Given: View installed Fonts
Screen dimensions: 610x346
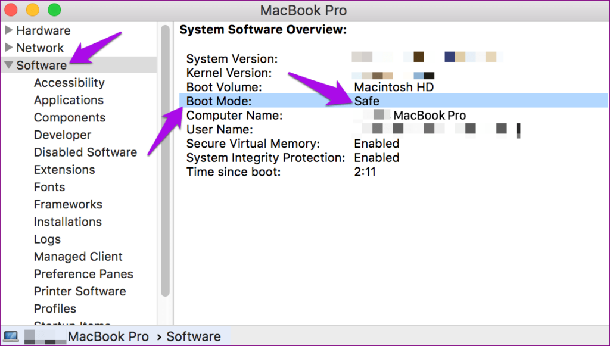Looking at the screenshot, I should tap(49, 187).
